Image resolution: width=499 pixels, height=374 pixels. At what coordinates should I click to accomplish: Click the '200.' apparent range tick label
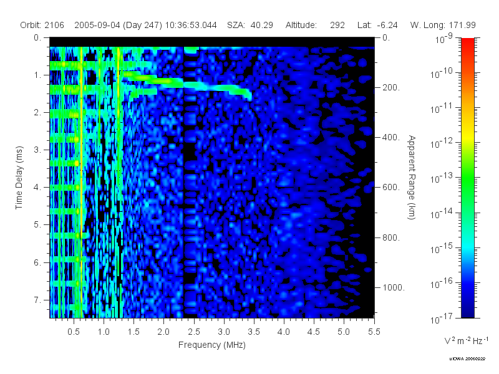pyautogui.click(x=391, y=87)
